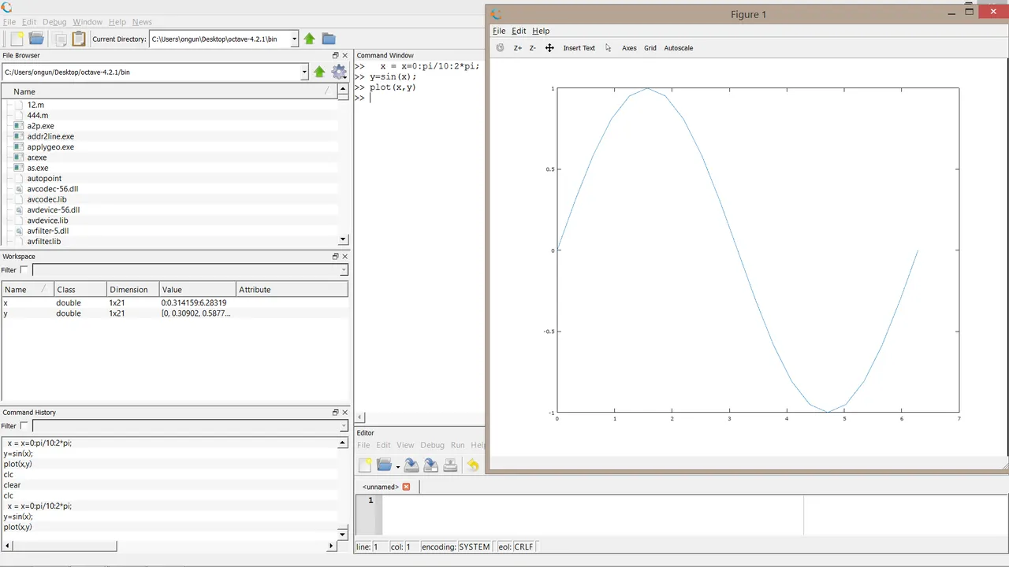Open the Edit menu in Figure 1
The height and width of the screenshot is (567, 1009).
click(519, 31)
